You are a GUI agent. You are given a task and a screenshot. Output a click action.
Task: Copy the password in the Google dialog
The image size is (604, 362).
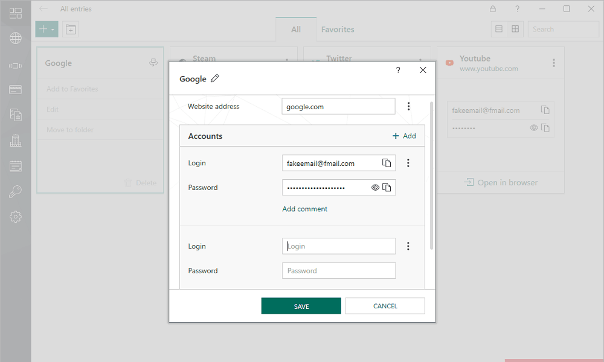(x=387, y=188)
